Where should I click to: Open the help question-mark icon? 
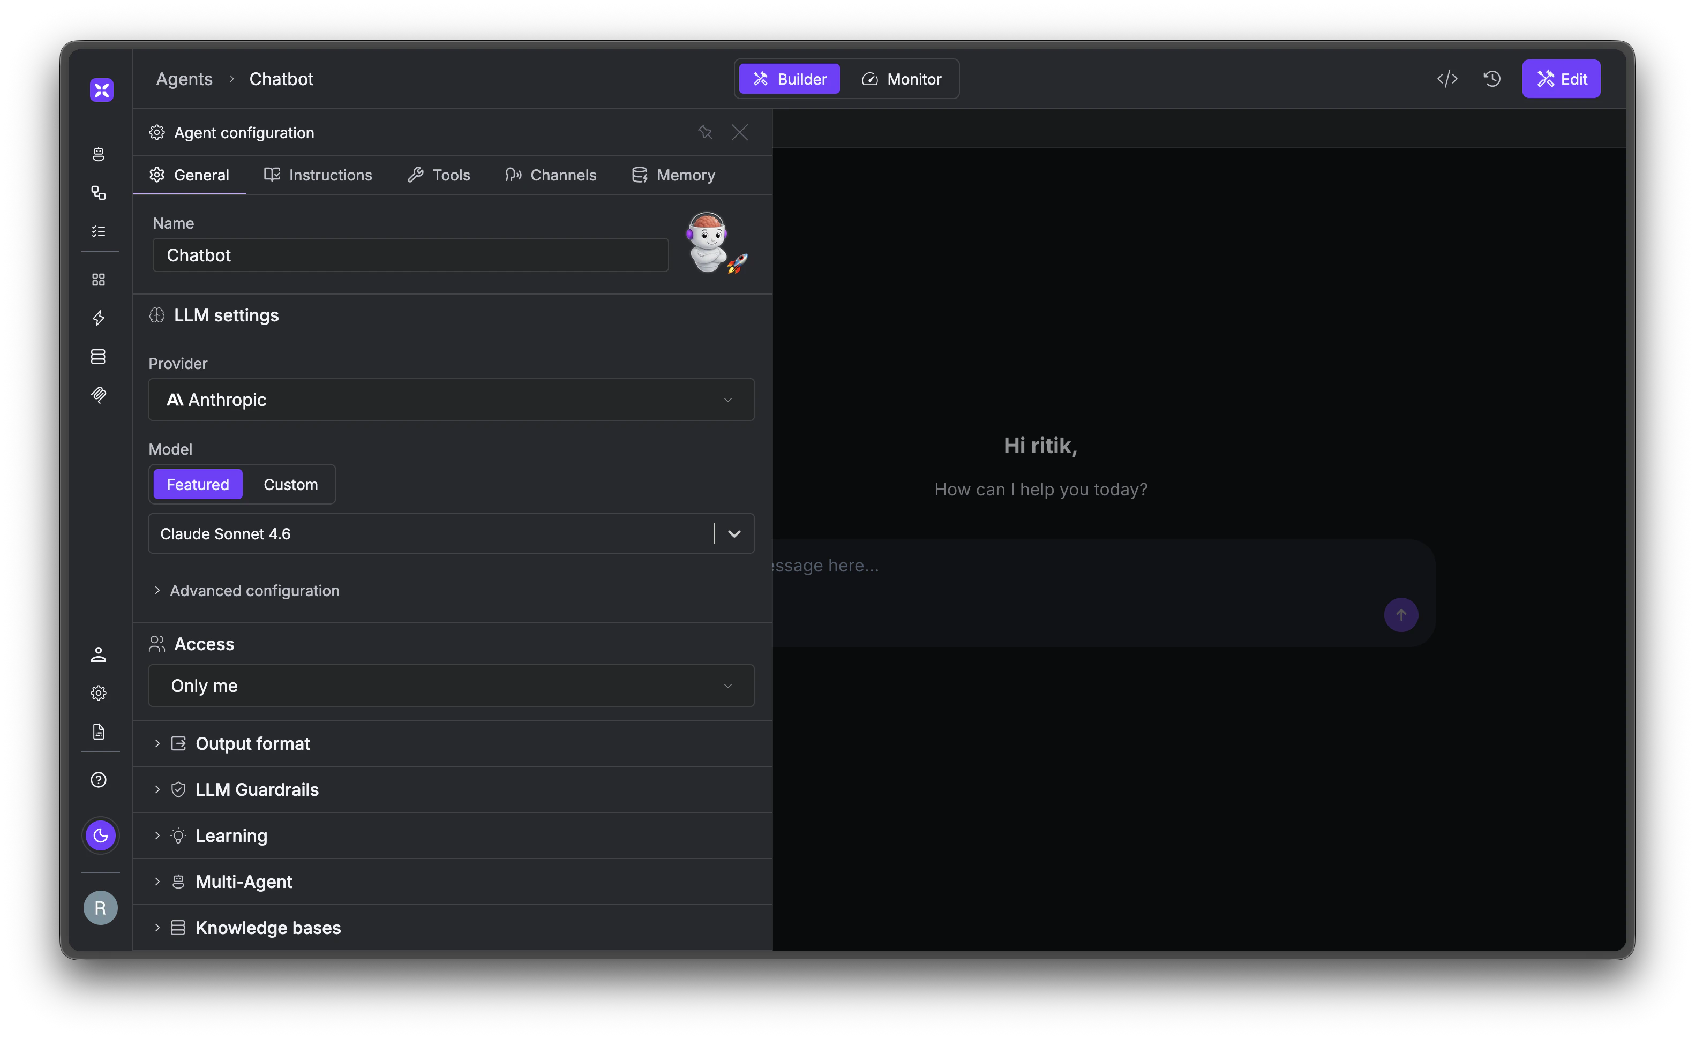pos(99,780)
